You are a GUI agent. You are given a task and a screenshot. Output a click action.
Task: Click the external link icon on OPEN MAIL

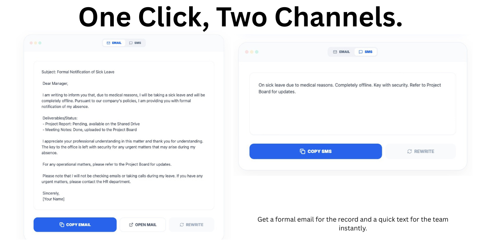(131, 225)
